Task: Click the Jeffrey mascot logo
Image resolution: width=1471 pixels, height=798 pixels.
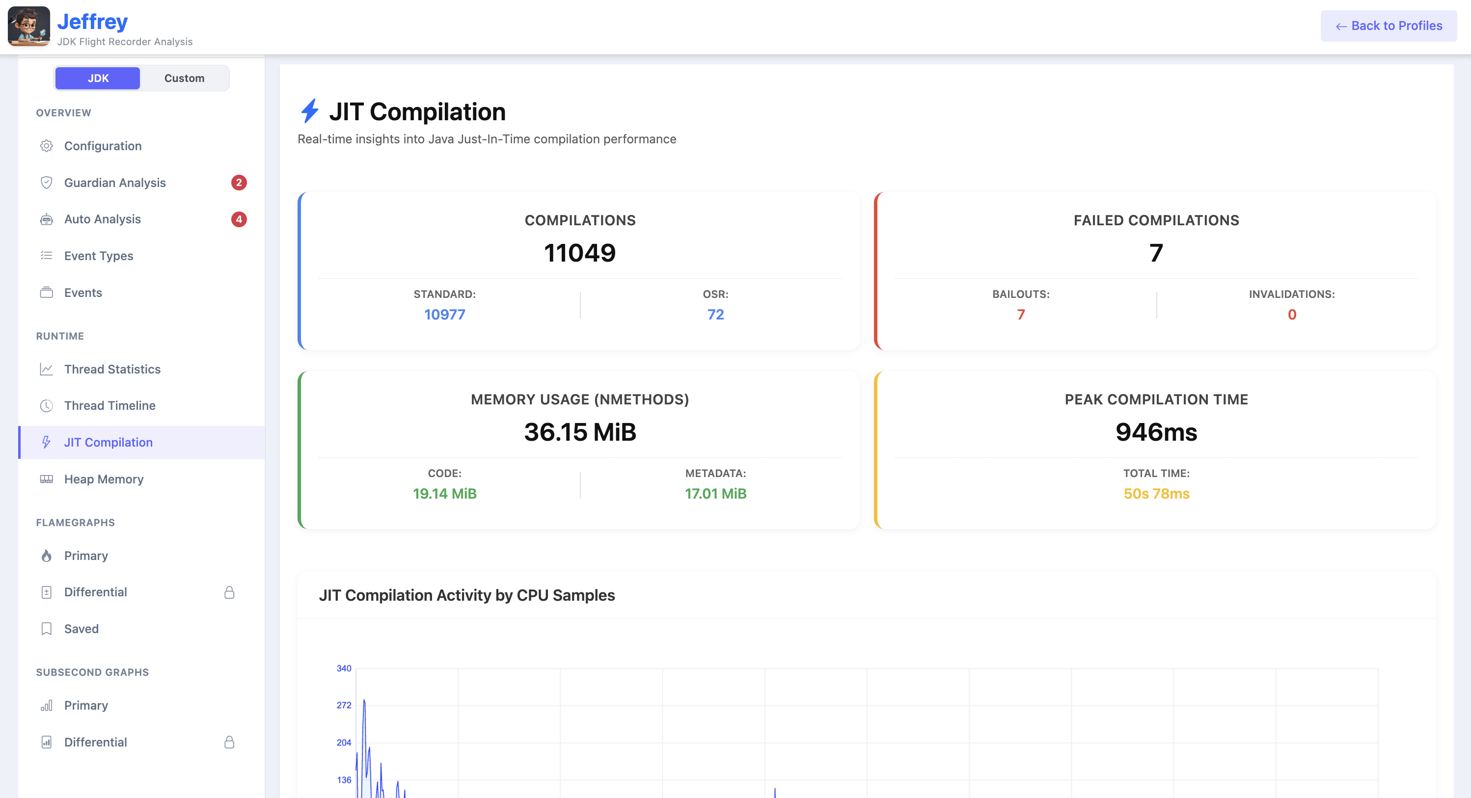Action: click(28, 26)
